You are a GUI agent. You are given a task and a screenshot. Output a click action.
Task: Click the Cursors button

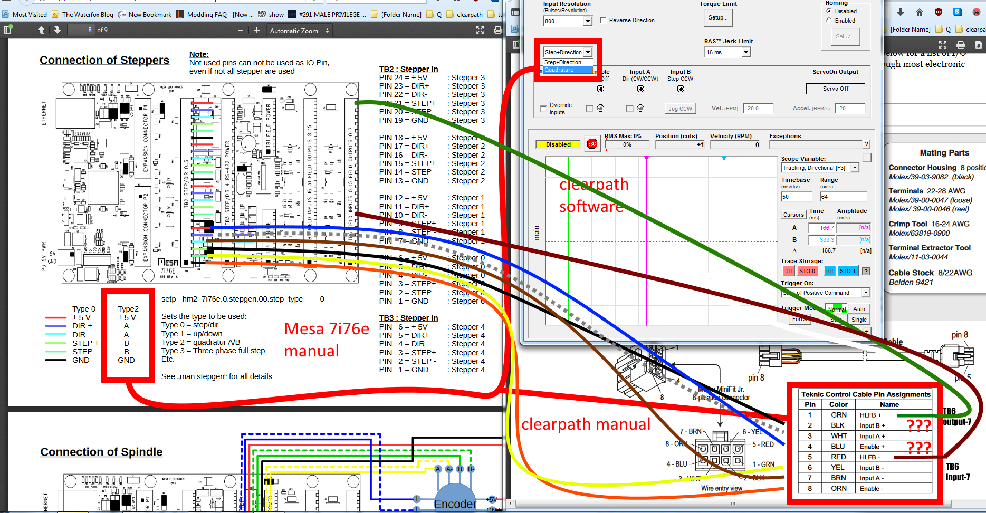[793, 215]
